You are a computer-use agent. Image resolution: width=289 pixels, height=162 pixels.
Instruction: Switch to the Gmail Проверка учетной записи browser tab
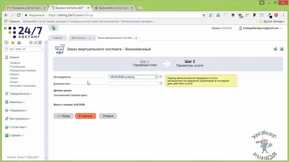(26, 8)
